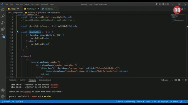The height and width of the screenshot is (105, 188).
Task: Select the Terminal panel tab
Action: 32,80
